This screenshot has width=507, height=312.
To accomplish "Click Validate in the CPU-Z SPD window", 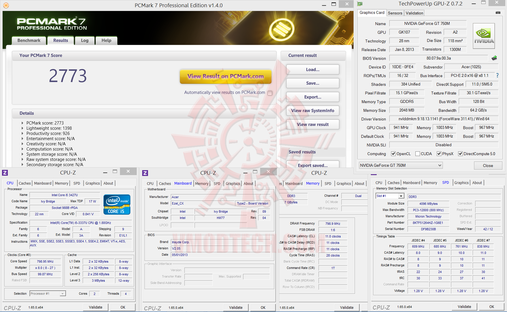I will 465,307.
